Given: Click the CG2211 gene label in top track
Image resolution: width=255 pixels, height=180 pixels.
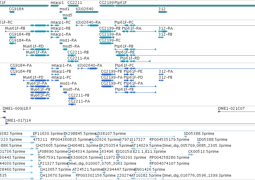Looking at the screenshot, I should [75, 3].
